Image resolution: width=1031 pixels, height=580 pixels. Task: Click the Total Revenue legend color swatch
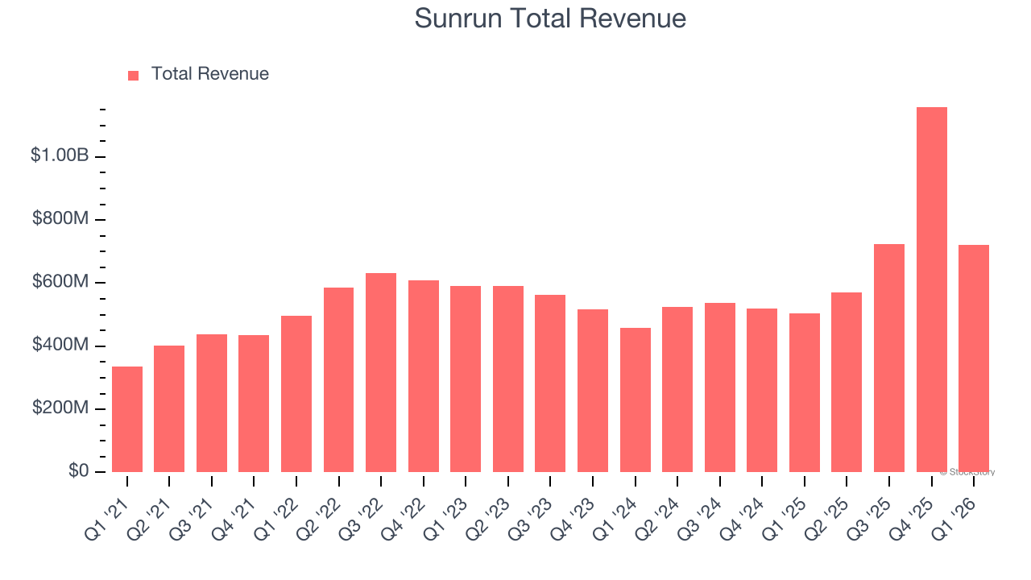pos(133,75)
